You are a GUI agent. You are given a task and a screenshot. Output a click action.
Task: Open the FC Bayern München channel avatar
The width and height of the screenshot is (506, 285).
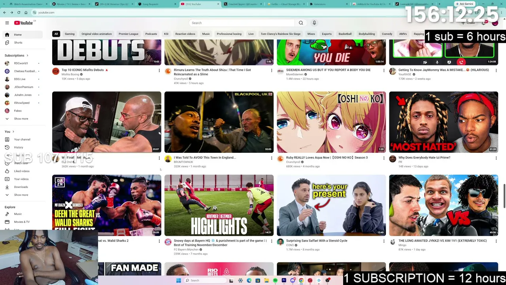coord(168,242)
